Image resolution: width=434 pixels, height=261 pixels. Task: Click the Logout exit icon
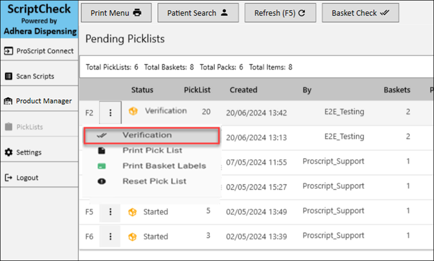[x=8, y=178]
